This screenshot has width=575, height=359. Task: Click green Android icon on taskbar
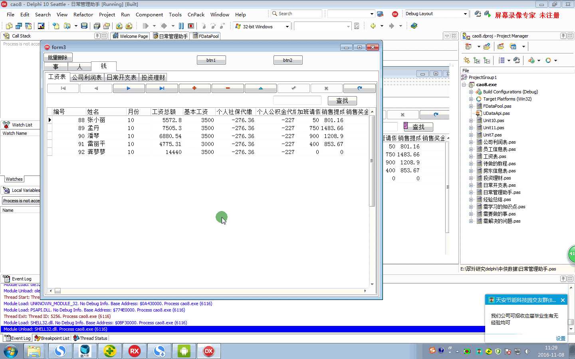click(x=184, y=351)
